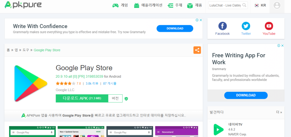Click the APKPure app upgrade promo text
This screenshot has height=137, width=291.
click(x=106, y=116)
